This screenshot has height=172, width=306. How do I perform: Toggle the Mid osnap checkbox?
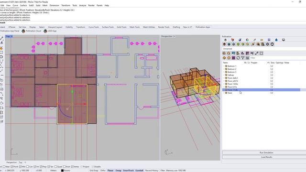pyautogui.click(x=20, y=167)
